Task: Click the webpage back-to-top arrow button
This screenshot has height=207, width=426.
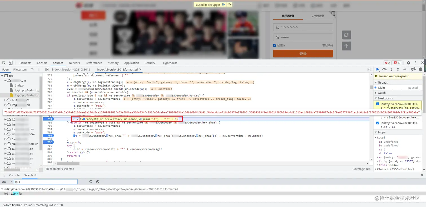Action: (x=346, y=46)
